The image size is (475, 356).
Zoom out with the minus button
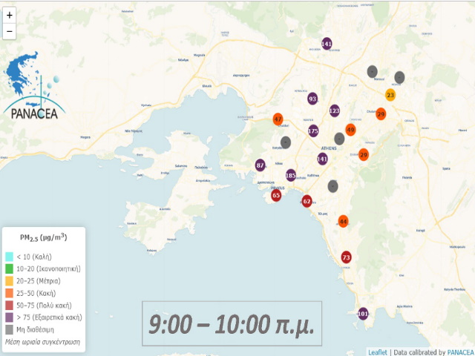(10, 31)
